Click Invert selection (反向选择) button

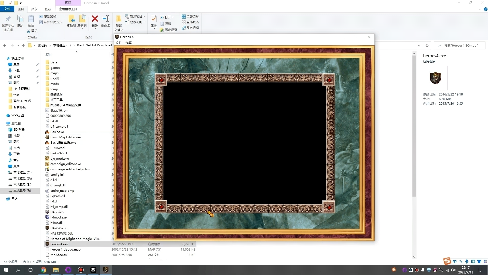pyautogui.click(x=190, y=28)
